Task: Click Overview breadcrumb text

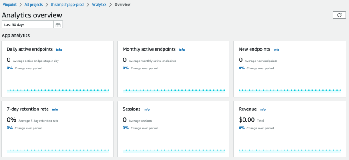Action: point(123,4)
